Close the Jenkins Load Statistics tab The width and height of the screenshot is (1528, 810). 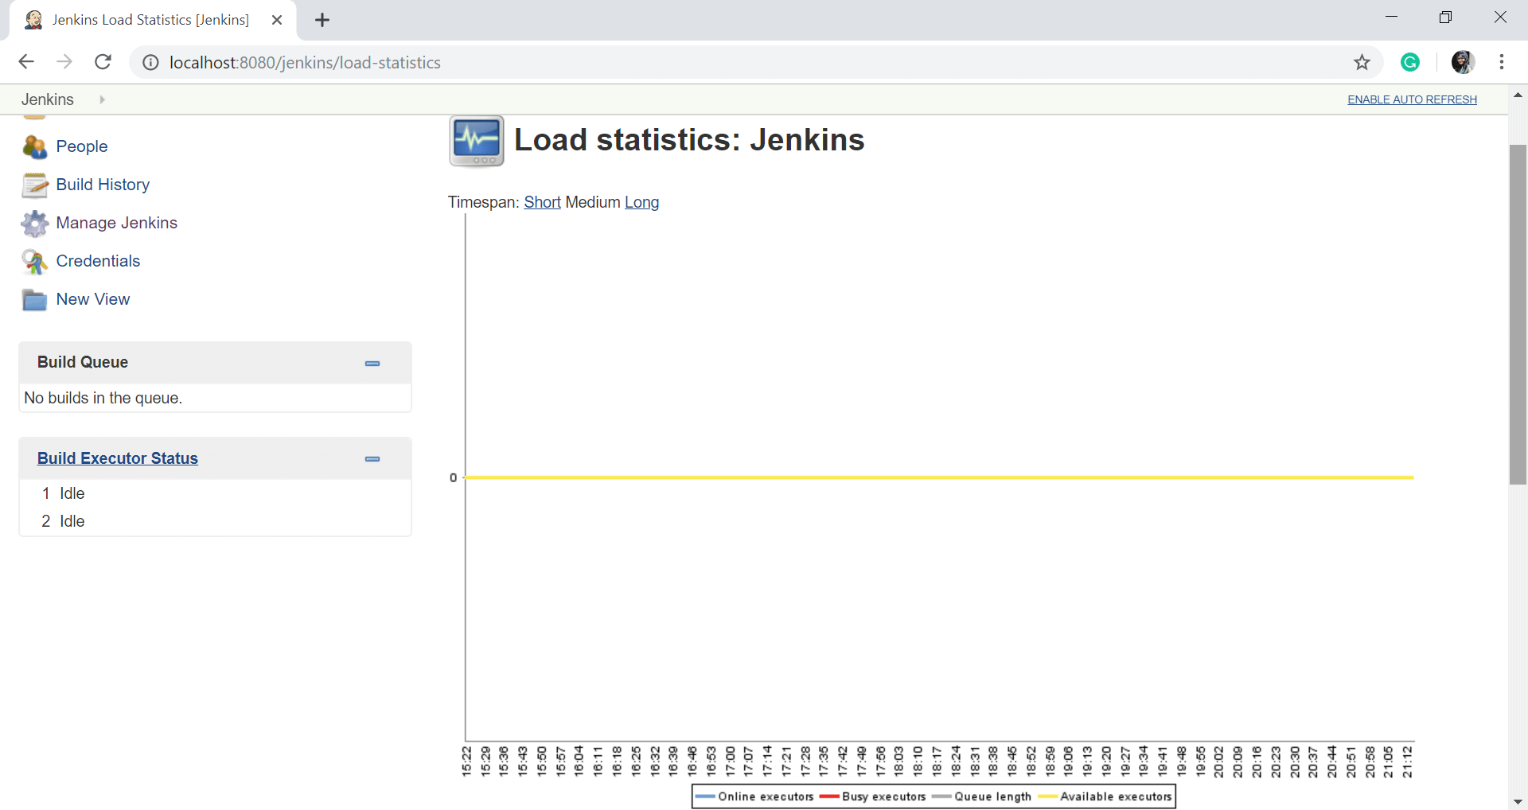coord(277,20)
